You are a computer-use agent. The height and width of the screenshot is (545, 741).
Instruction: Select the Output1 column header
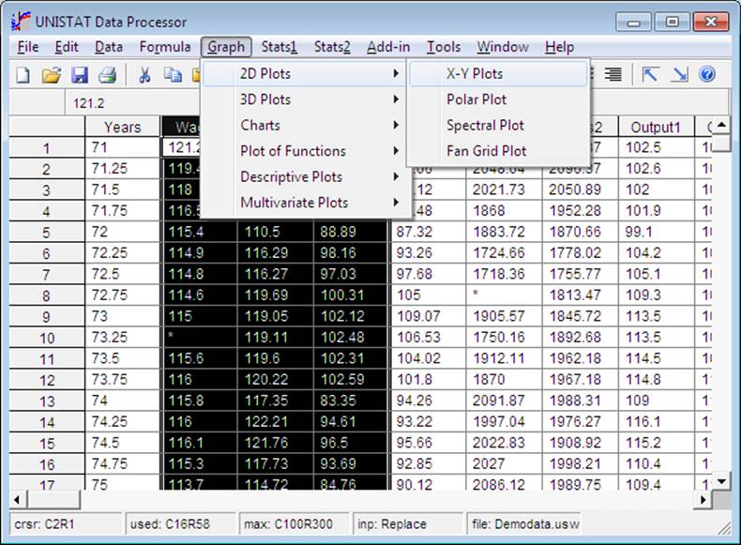pos(656,127)
